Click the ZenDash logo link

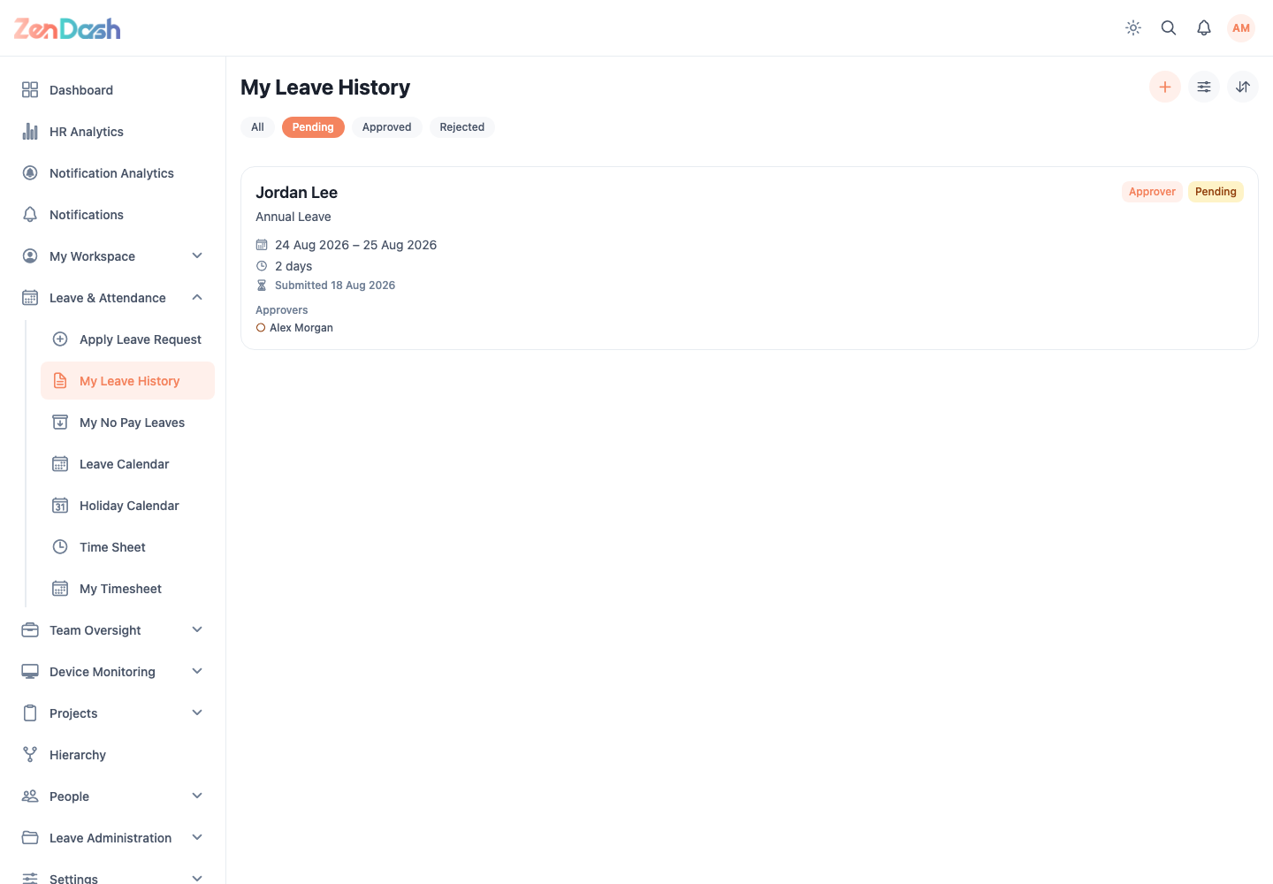67,29
